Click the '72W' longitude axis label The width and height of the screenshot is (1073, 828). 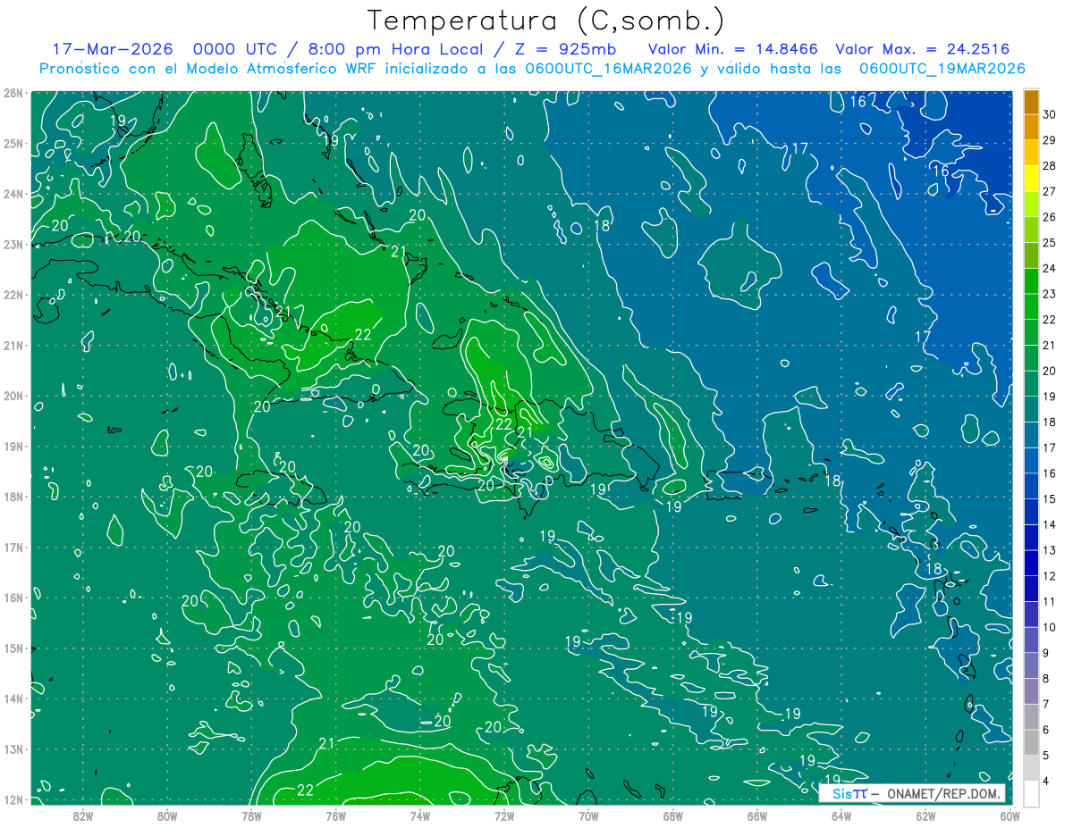click(x=504, y=815)
